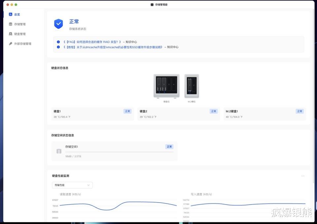Screen dimensions: 317x224
Task: Select the M.2硬盘1 status card
Action: point(264,114)
